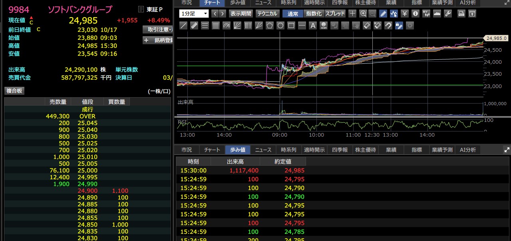Switch to lower 時系列 tab

click(x=288, y=150)
